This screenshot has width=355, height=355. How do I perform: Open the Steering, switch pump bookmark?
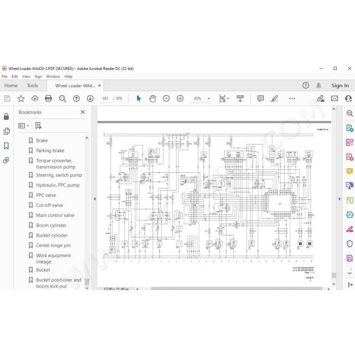coord(59,175)
